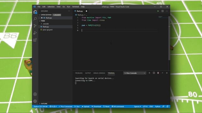Viewport: 202px width, 113px height.
Task: Click Reset in the status bar
Action: pyautogui.click(x=106, y=106)
